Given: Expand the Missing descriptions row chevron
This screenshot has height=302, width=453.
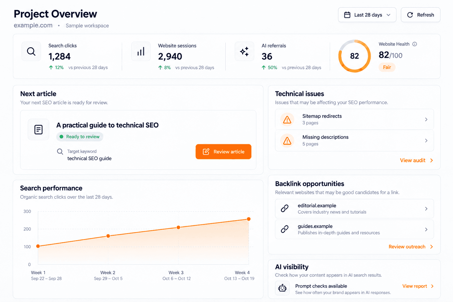Looking at the screenshot, I should click(x=426, y=141).
